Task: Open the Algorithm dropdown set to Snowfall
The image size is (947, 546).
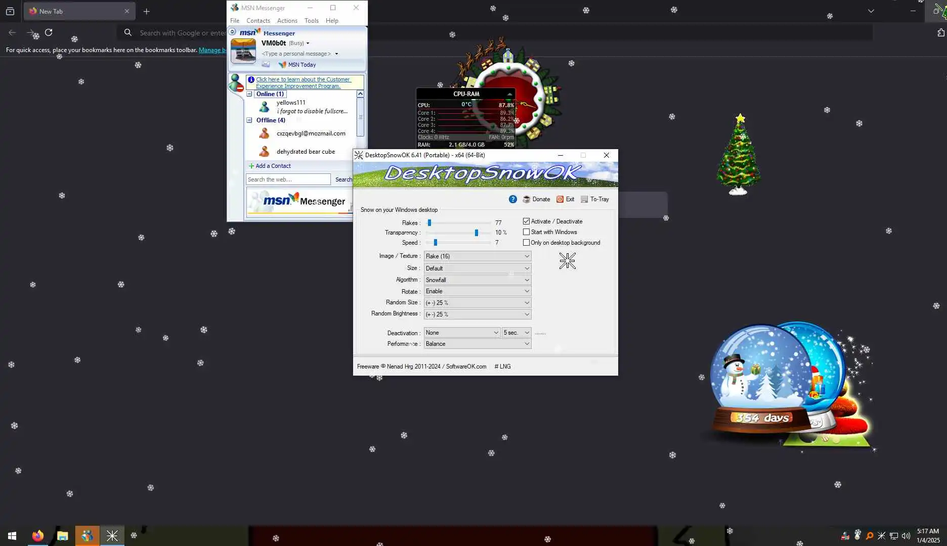Action: 478,280
